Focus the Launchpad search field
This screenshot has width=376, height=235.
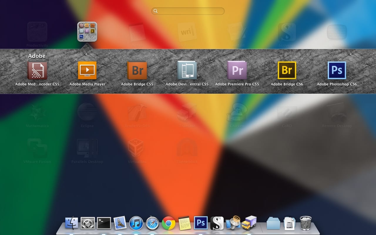(188, 11)
